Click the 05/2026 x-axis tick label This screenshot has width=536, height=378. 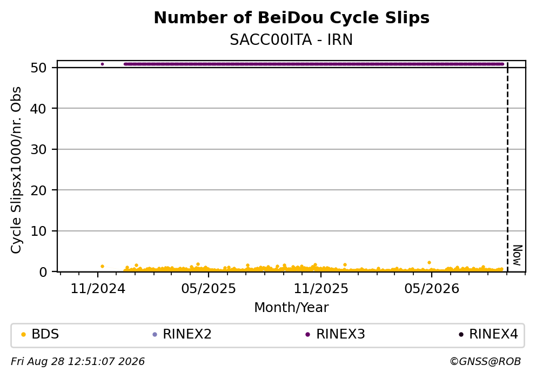(432, 289)
